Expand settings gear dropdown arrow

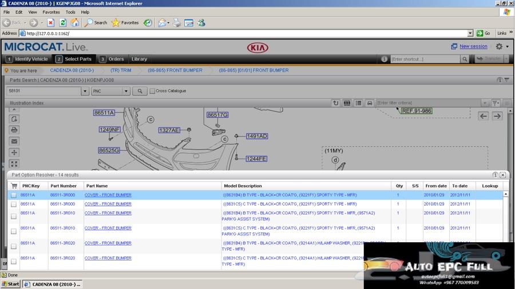[508, 46]
